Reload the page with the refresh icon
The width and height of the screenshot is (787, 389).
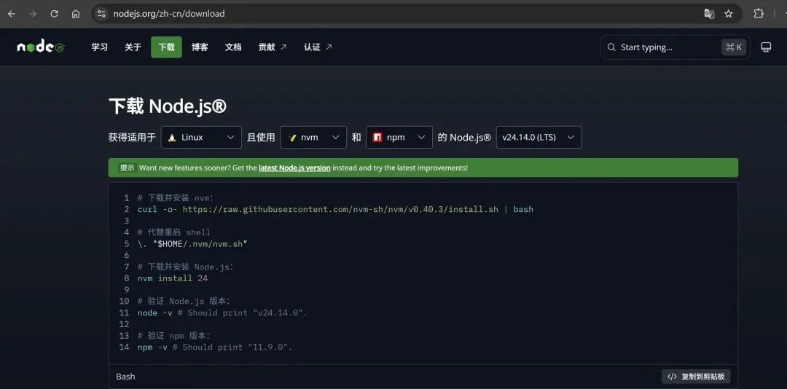[54, 14]
